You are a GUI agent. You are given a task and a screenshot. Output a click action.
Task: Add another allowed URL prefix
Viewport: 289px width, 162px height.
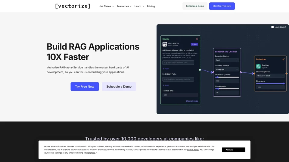(166, 69)
